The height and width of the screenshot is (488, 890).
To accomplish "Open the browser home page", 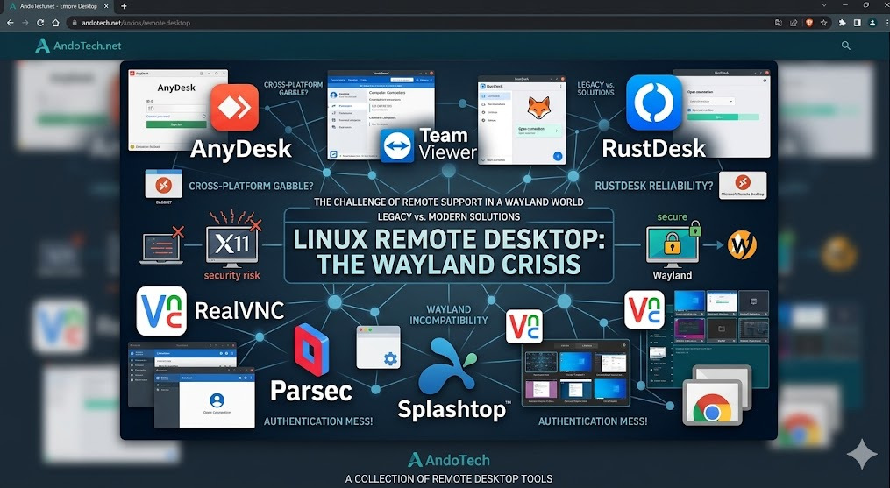I will point(55,23).
